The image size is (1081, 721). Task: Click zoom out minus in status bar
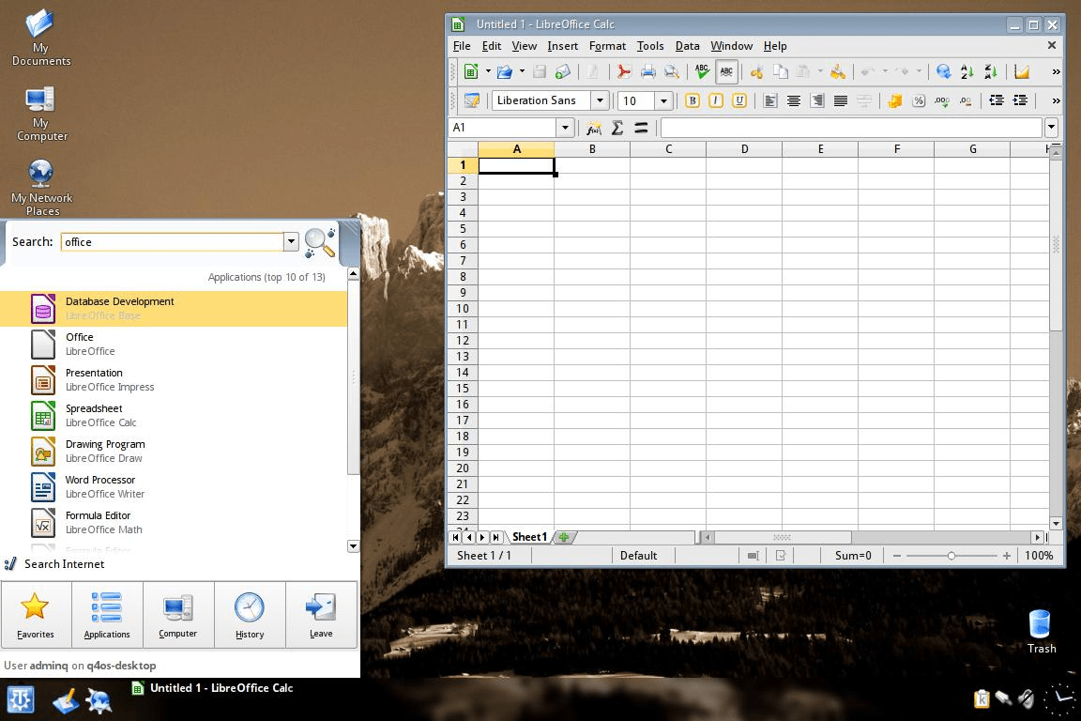pyautogui.click(x=897, y=556)
